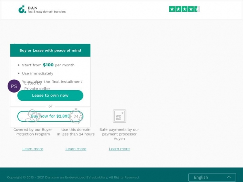Click Buy now for $2,895 button
The height and width of the screenshot is (182, 243).
click(50, 116)
